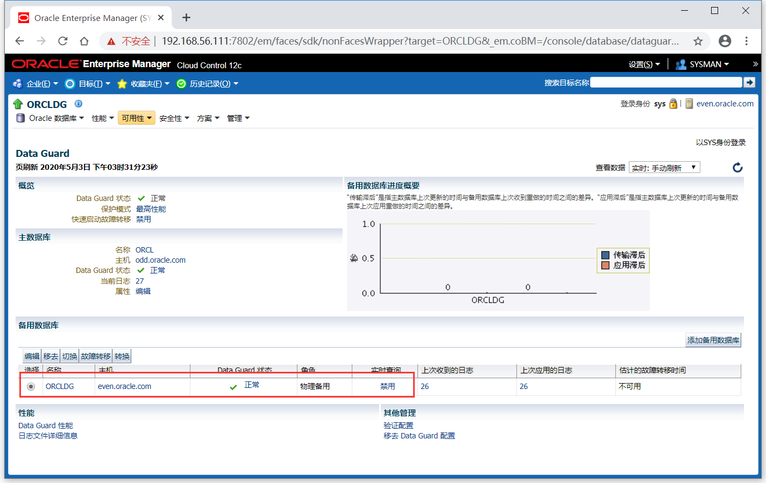
Task: Submit target search with arrow button
Action: [749, 82]
